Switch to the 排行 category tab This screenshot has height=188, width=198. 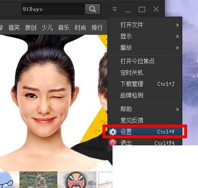pos(97,27)
